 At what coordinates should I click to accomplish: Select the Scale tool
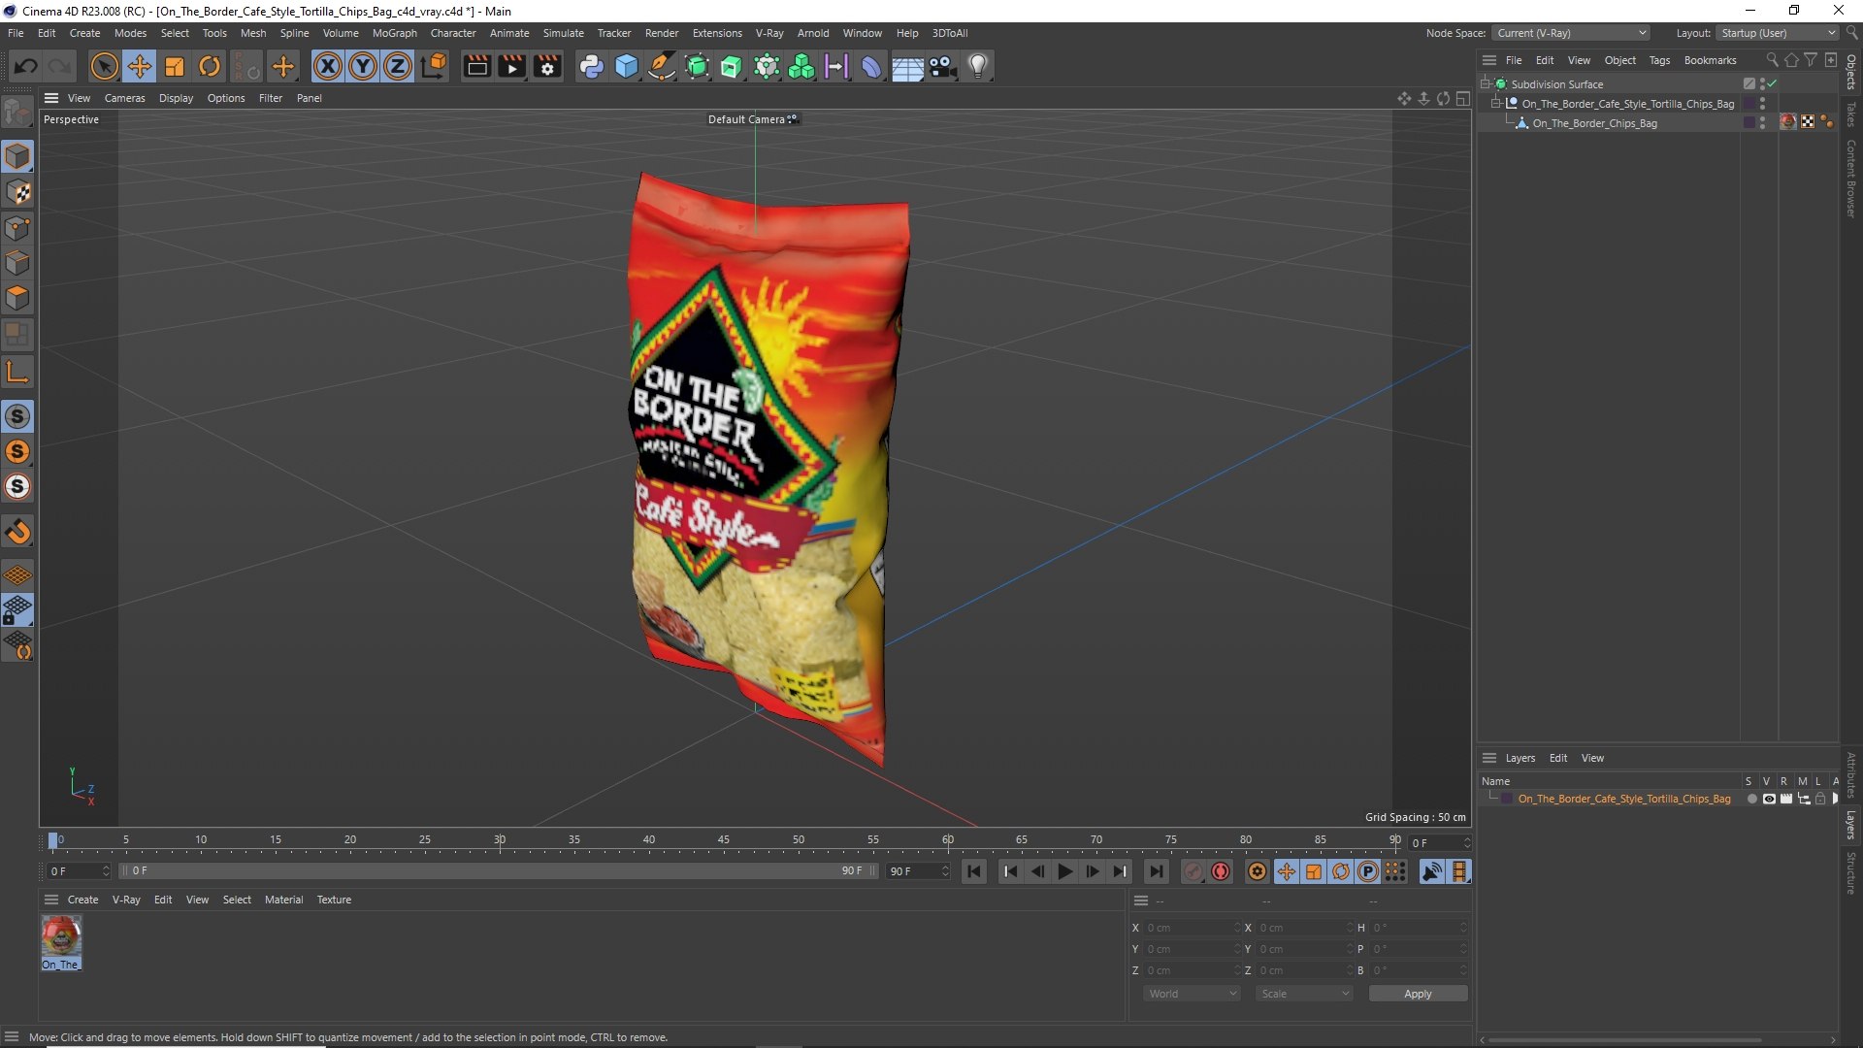[x=175, y=66]
